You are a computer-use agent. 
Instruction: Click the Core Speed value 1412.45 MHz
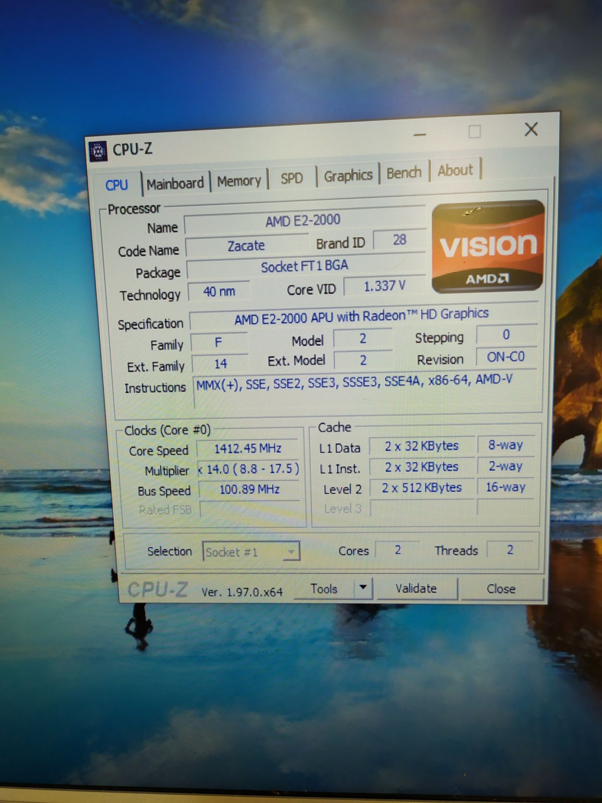pos(248,448)
